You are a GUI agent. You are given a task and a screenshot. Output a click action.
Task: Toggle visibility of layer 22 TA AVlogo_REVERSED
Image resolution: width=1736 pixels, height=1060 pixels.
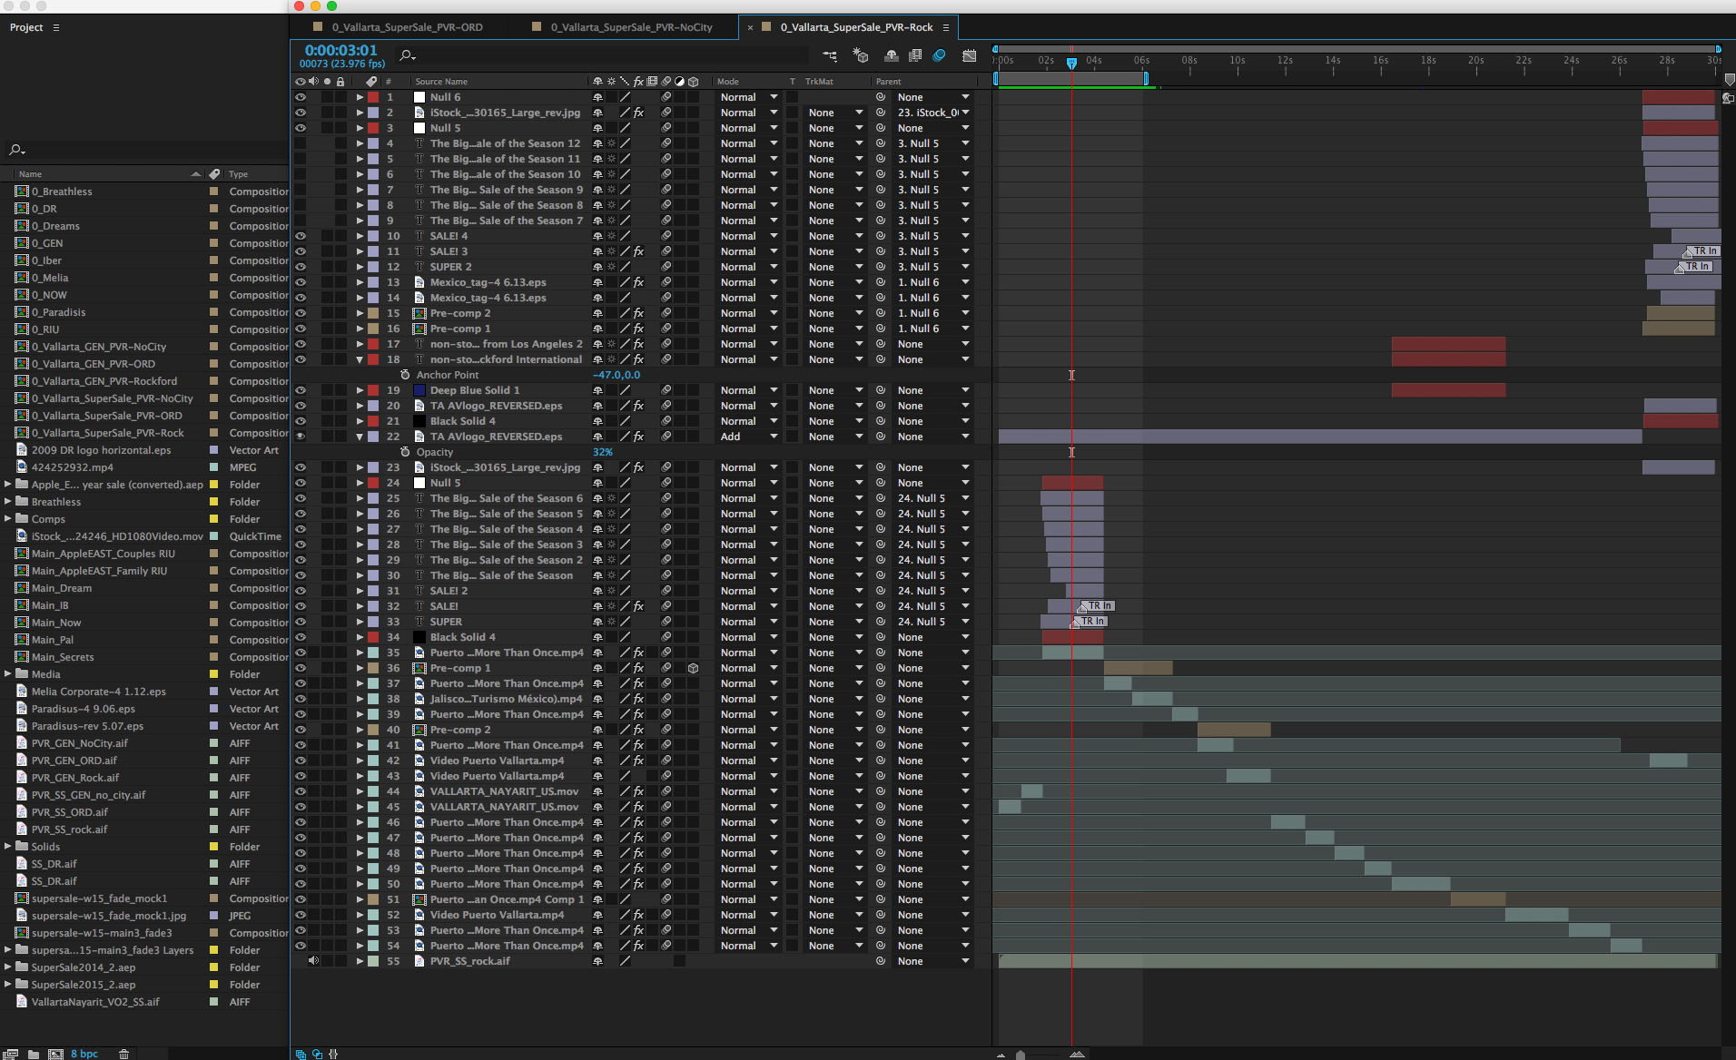click(301, 437)
